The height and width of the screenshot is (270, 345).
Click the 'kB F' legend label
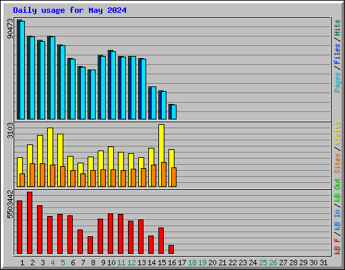(338, 246)
